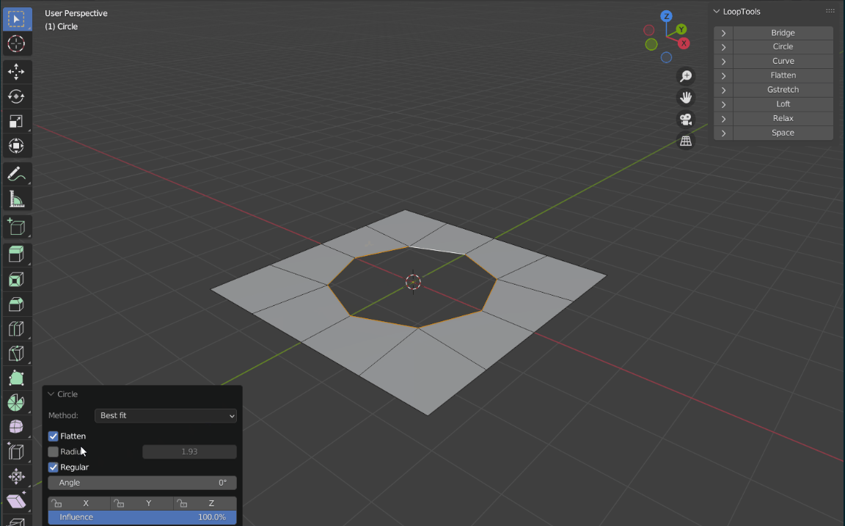The image size is (845, 526).
Task: Run the Relax LoopTools button
Action: coord(783,119)
